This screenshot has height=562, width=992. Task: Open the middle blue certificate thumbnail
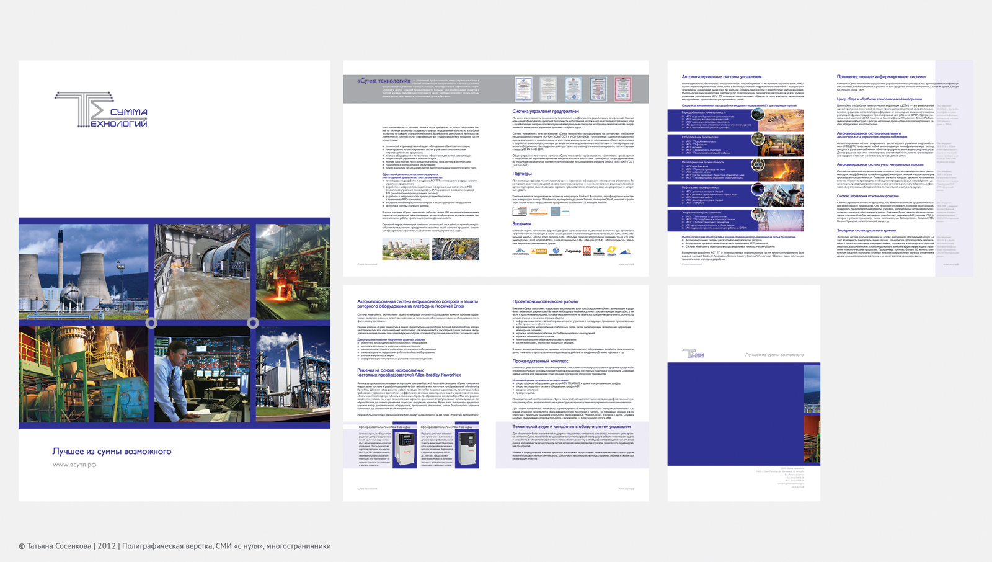pos(573,89)
